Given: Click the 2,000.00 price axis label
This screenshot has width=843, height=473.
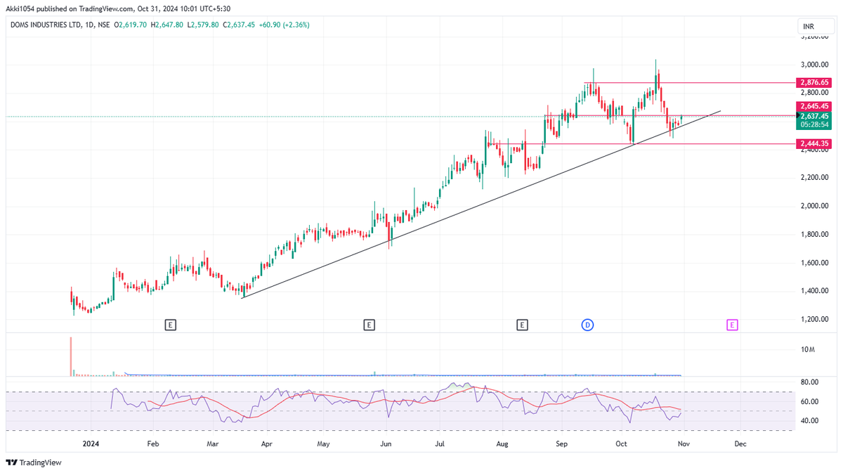Looking at the screenshot, I should pos(813,206).
